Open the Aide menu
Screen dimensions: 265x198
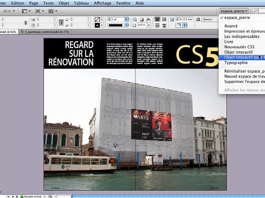[140, 3]
